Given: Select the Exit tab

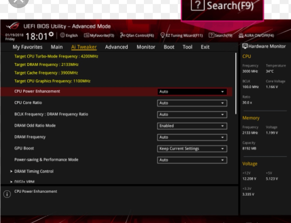Looking at the screenshot, I should tap(205, 47).
